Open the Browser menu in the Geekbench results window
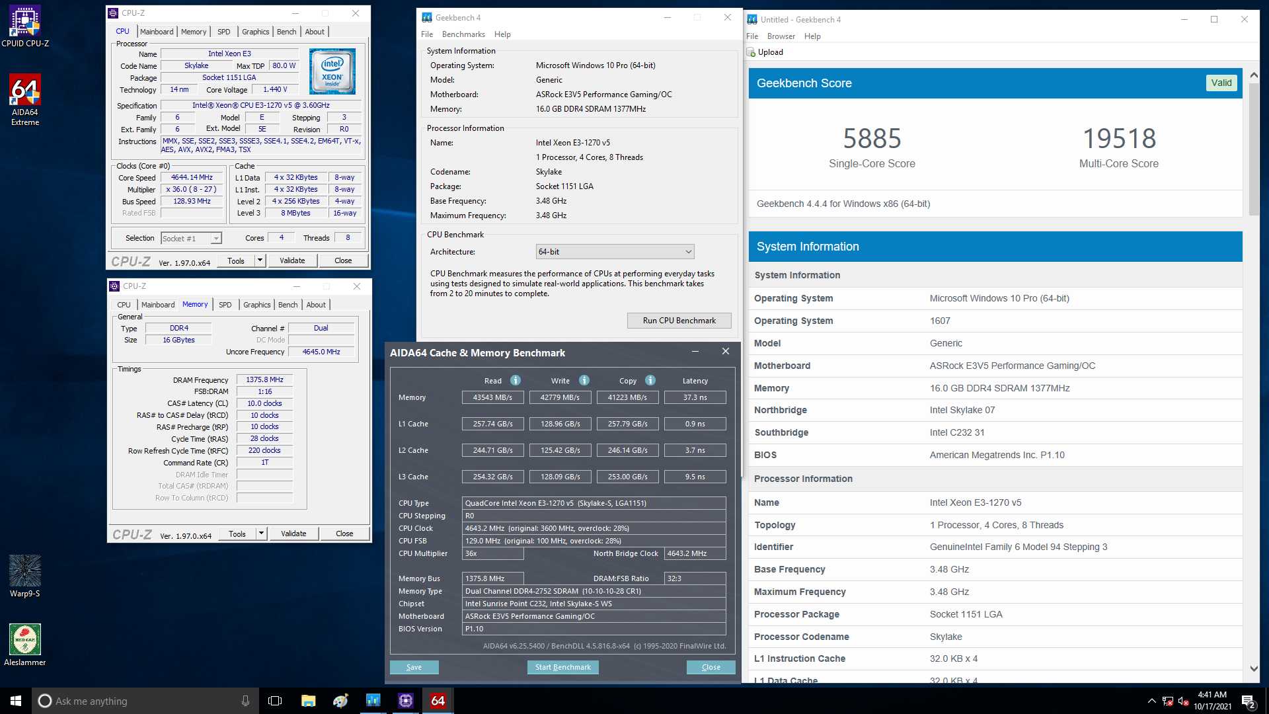1269x714 pixels. click(781, 36)
